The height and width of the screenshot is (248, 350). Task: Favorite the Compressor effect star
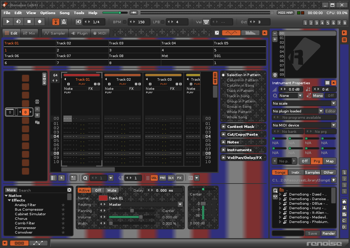(x=63, y=228)
